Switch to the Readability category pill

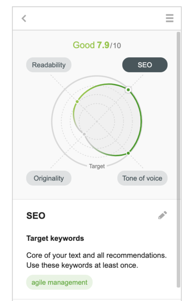point(49,65)
